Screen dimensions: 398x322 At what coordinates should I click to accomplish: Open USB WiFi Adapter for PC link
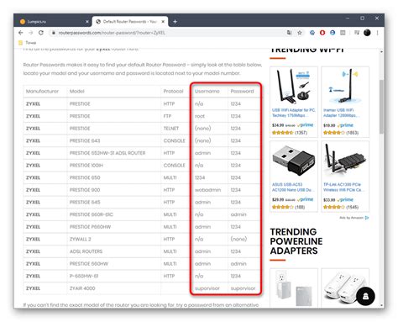294,113
